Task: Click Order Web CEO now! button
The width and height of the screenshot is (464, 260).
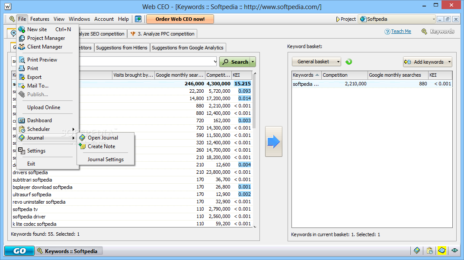Action: pos(180,19)
